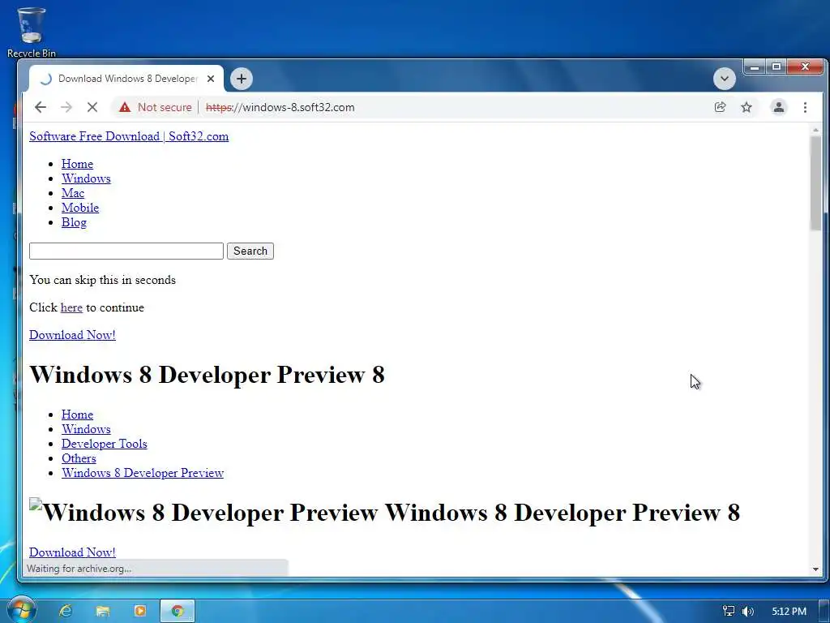The width and height of the screenshot is (830, 623).
Task: Go back using the browser back arrow
Action: pos(41,107)
